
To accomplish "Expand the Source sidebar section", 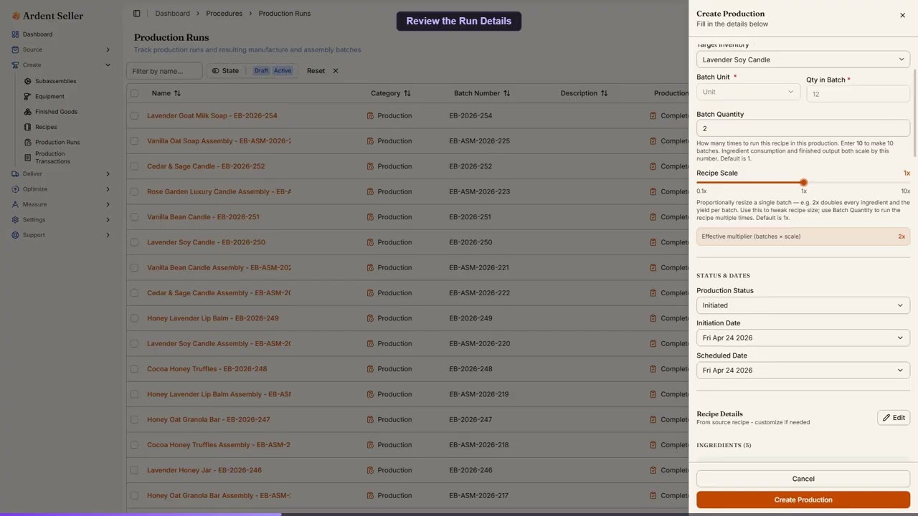I will point(108,49).
